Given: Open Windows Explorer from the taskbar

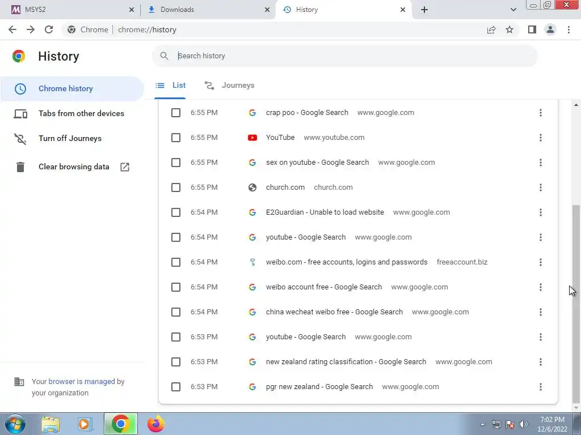Looking at the screenshot, I should click(50, 424).
